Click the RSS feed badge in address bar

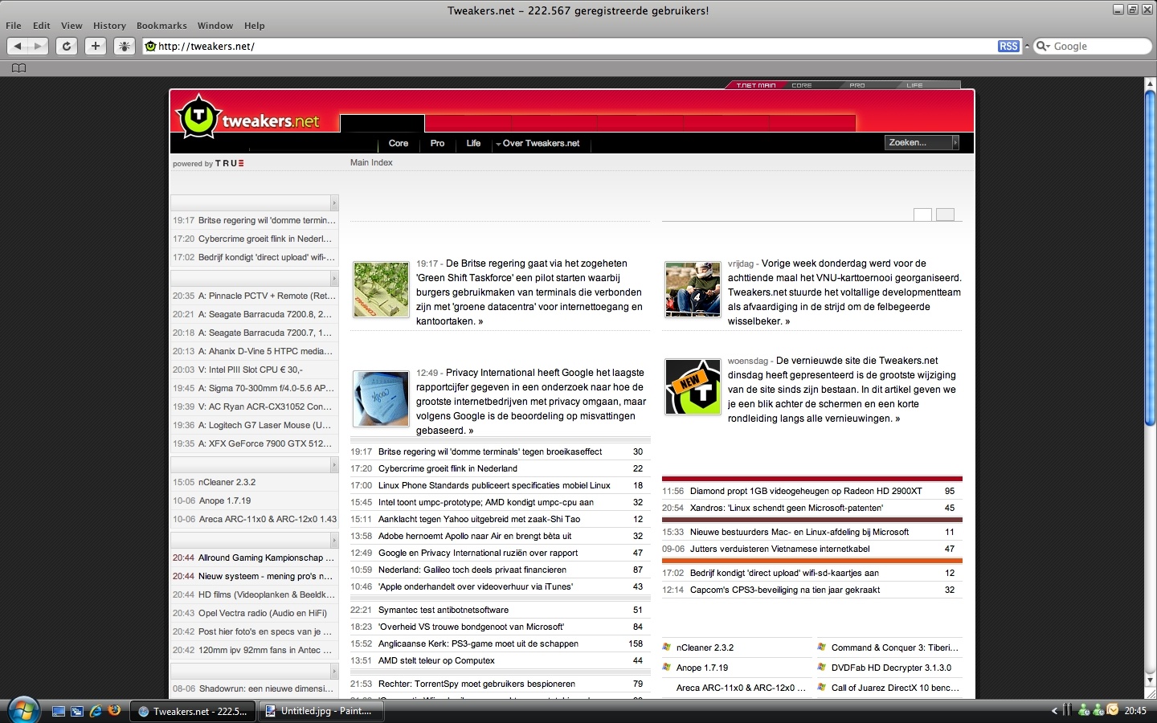coord(1008,46)
